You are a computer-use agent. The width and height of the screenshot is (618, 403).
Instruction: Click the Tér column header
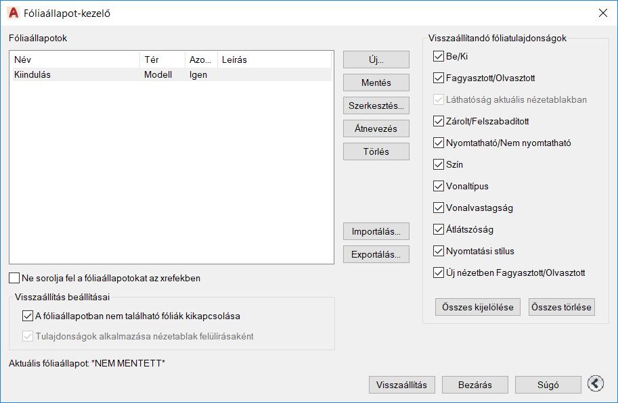[x=162, y=60]
